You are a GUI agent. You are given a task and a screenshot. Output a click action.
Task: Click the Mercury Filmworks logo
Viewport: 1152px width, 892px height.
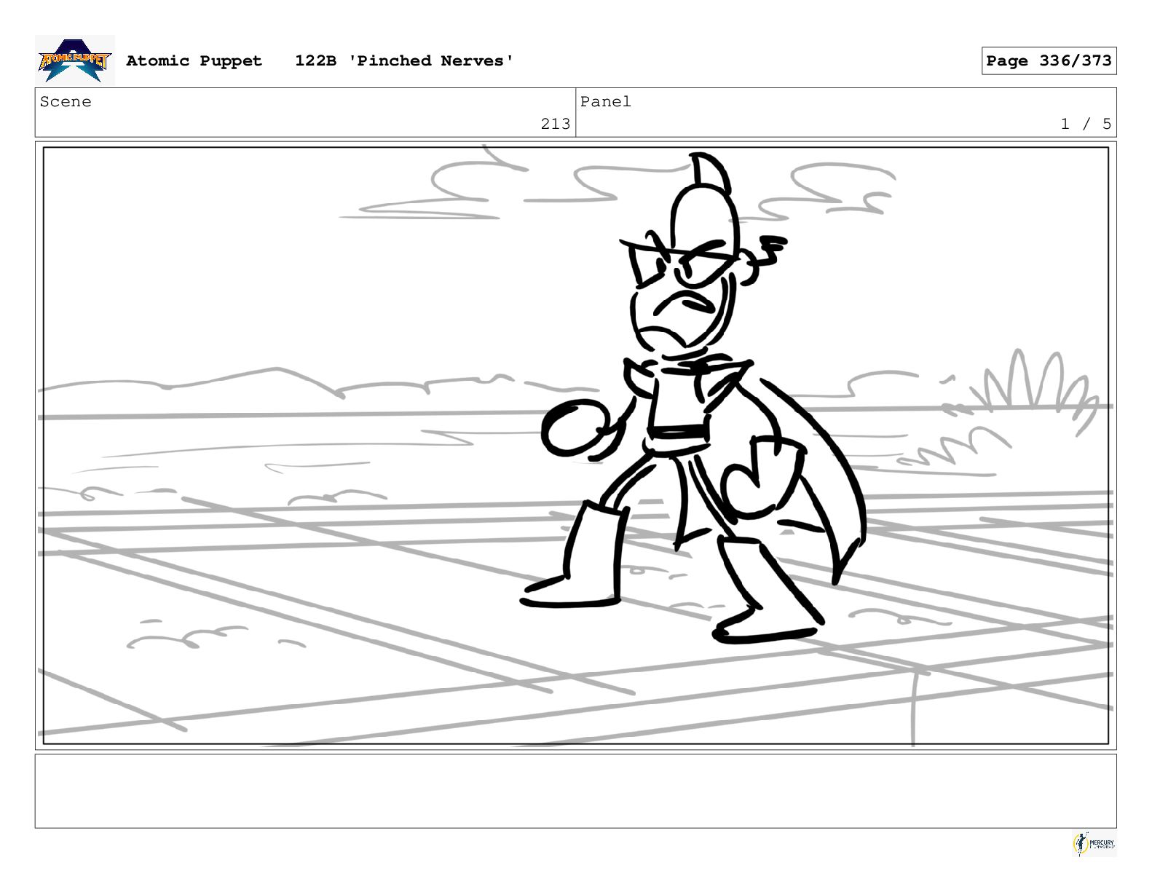[1094, 844]
